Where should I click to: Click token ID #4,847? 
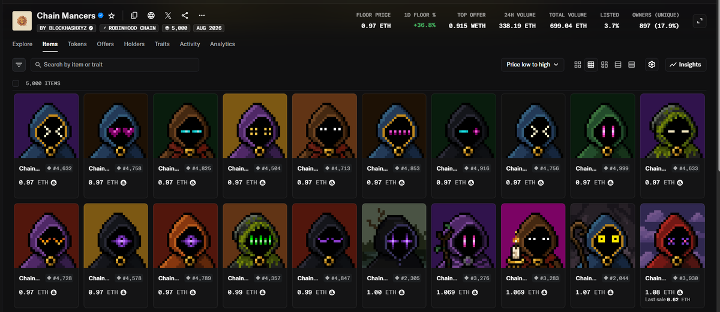coord(337,278)
